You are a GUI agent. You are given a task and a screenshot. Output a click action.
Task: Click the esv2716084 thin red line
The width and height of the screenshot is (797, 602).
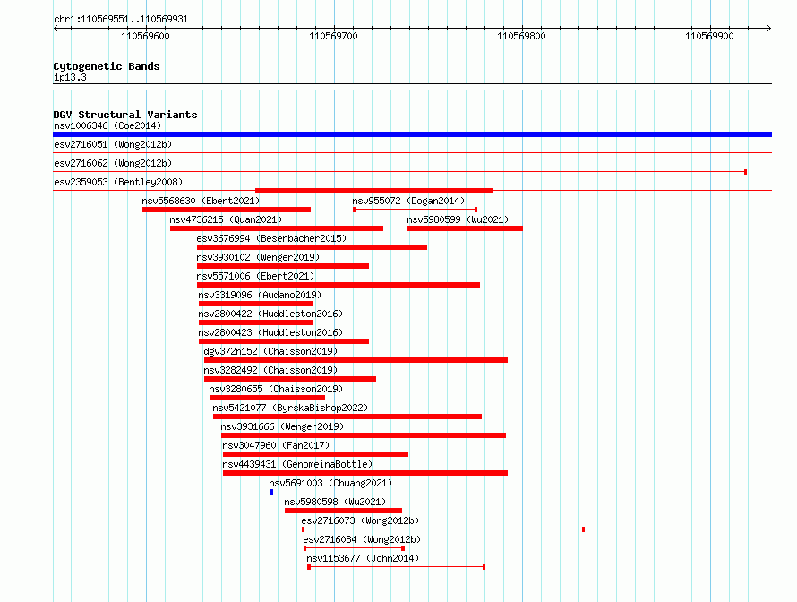tap(354, 548)
